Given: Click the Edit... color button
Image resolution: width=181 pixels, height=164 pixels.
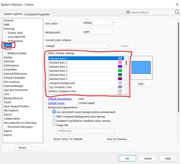Looking at the screenshot, I should click(141, 84).
